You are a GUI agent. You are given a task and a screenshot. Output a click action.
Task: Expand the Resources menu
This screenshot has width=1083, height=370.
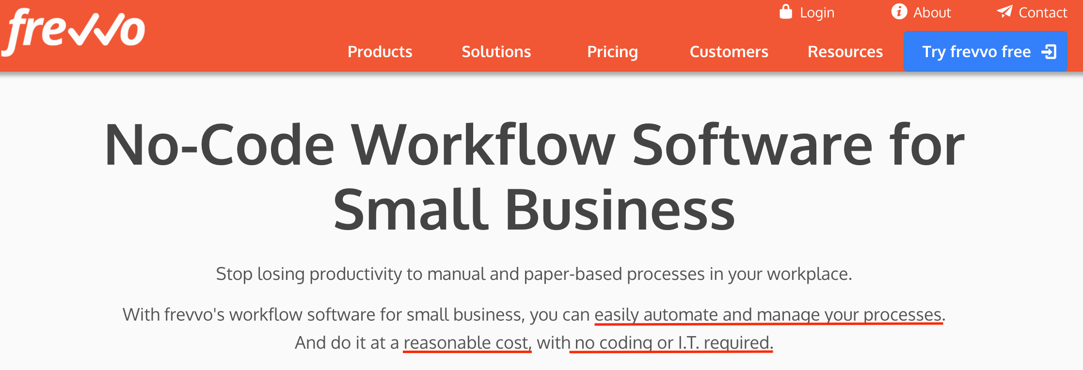[845, 52]
